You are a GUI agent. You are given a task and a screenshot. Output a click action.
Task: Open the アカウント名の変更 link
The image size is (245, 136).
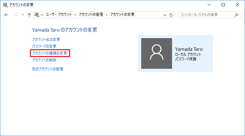tap(46, 39)
